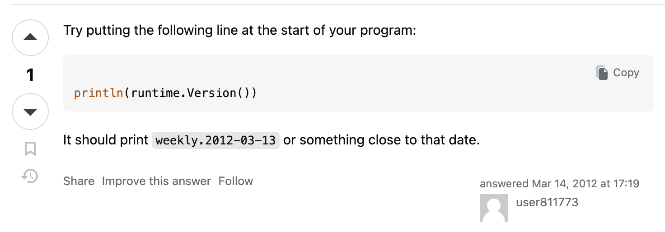Image resolution: width=665 pixels, height=232 pixels.
Task: Show the answer's activity history
Action: pyautogui.click(x=30, y=176)
